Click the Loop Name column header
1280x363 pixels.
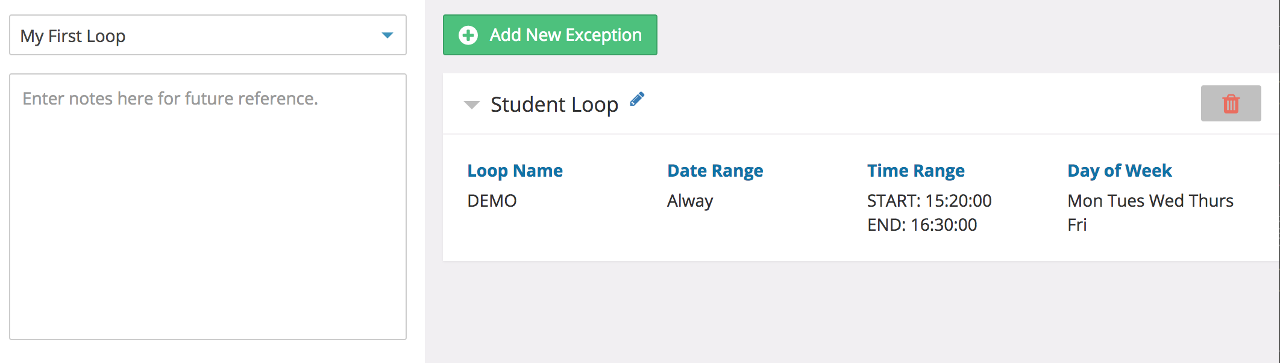515,171
